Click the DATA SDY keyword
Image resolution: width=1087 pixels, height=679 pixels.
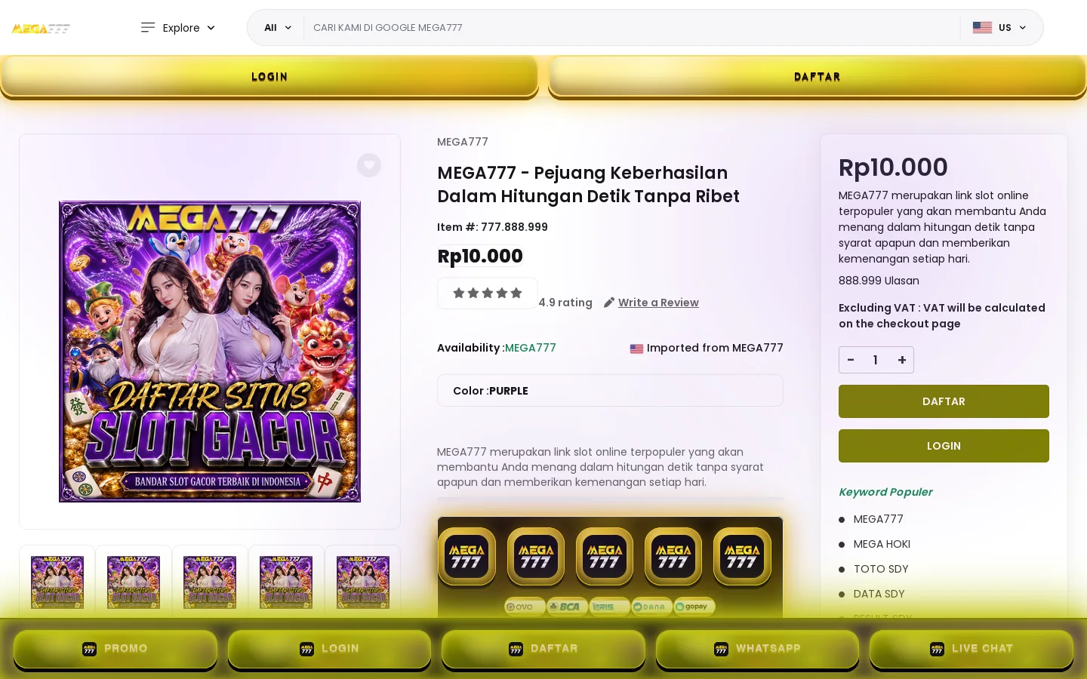click(879, 594)
